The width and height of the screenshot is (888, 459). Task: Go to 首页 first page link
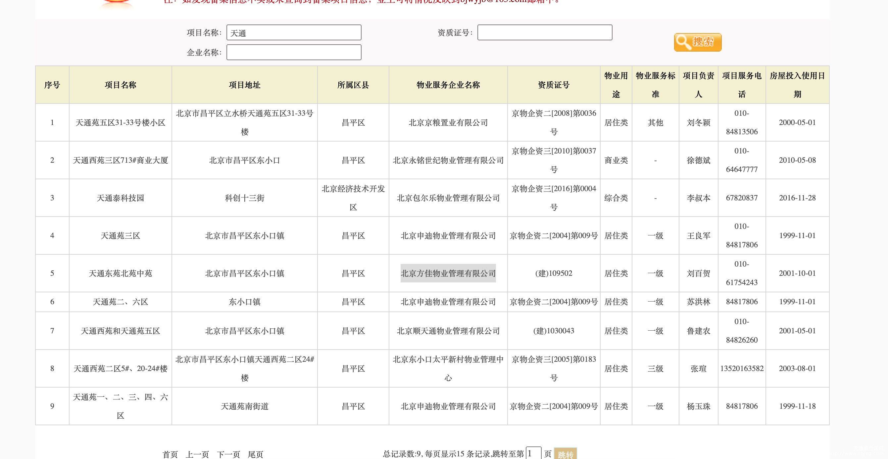(170, 454)
